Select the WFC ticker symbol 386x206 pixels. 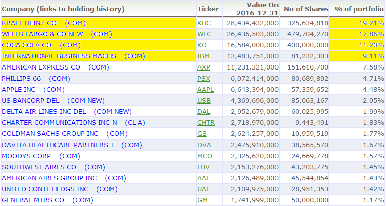pyautogui.click(x=204, y=34)
